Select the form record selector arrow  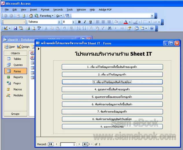coord(38,49)
